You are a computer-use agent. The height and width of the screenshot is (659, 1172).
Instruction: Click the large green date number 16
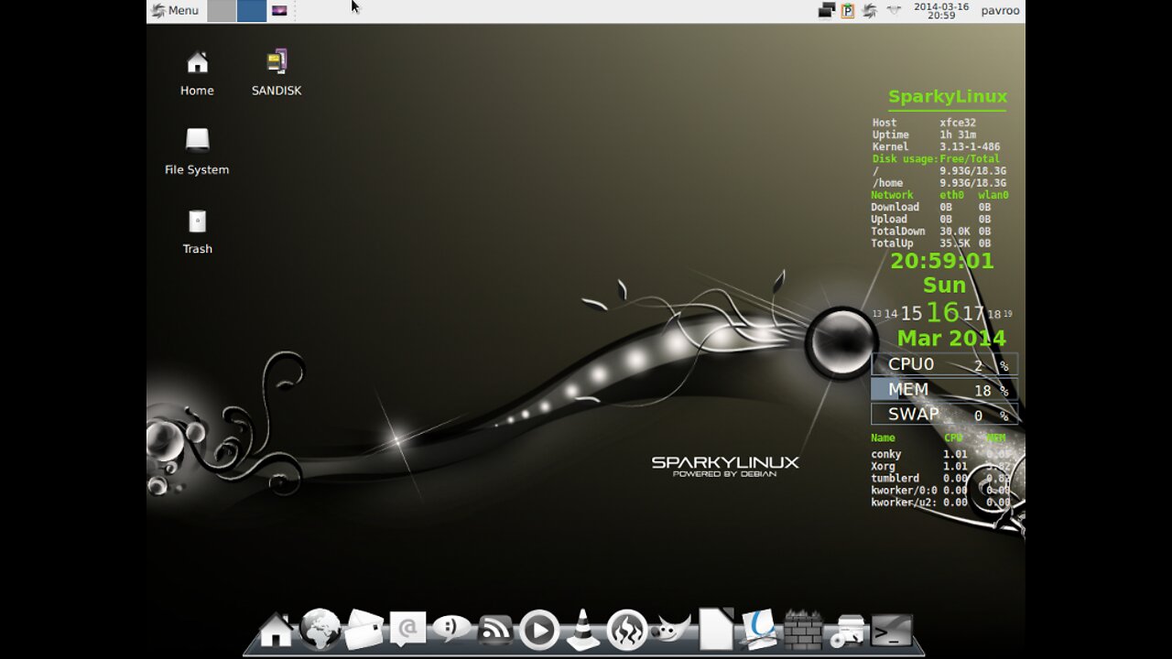(x=942, y=312)
